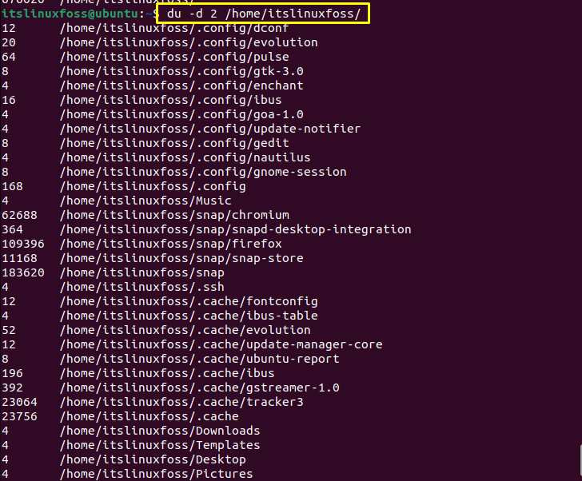Click the /home/itslinuxfoss/Downloads path

point(160,431)
